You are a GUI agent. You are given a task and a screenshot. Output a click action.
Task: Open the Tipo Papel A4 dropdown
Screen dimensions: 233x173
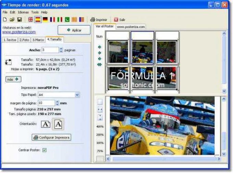(77, 95)
